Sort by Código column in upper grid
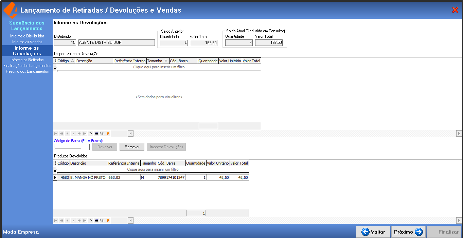Image resolution: width=463 pixels, height=238 pixels. point(66,61)
